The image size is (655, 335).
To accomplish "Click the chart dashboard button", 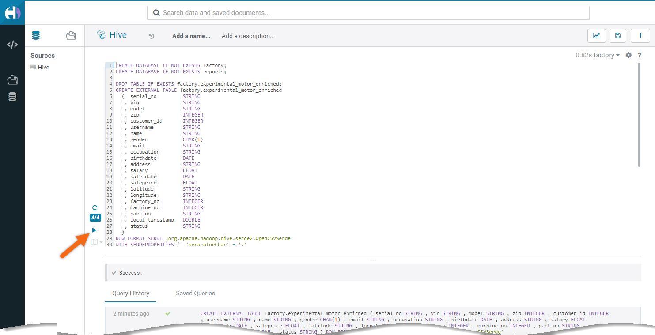I will click(x=596, y=36).
